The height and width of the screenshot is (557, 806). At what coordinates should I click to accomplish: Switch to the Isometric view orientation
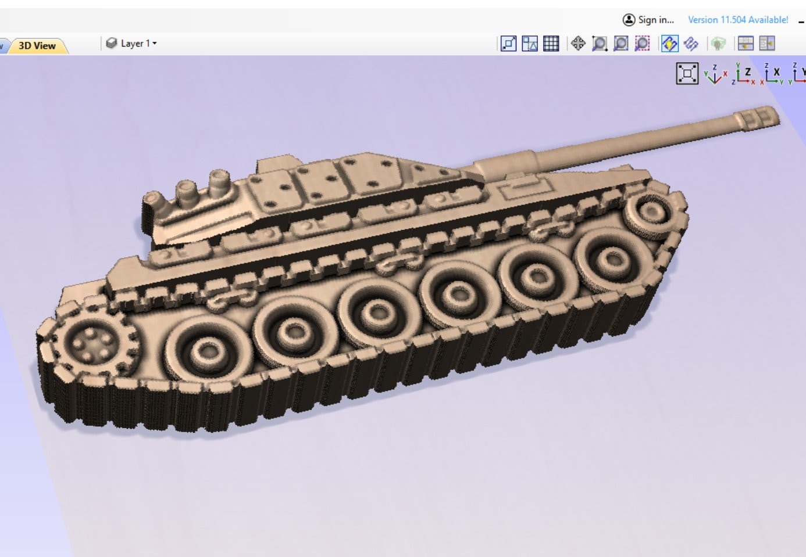click(x=716, y=74)
